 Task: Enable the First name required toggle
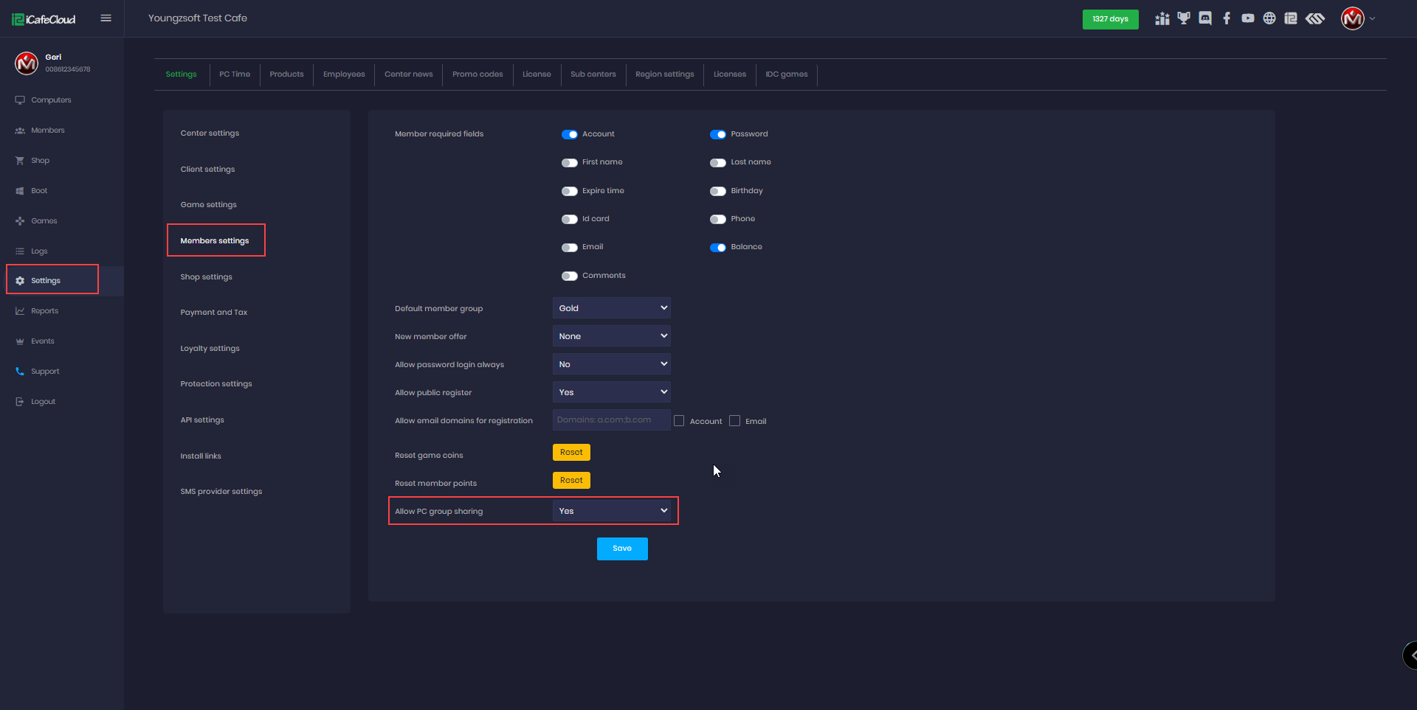(569, 163)
